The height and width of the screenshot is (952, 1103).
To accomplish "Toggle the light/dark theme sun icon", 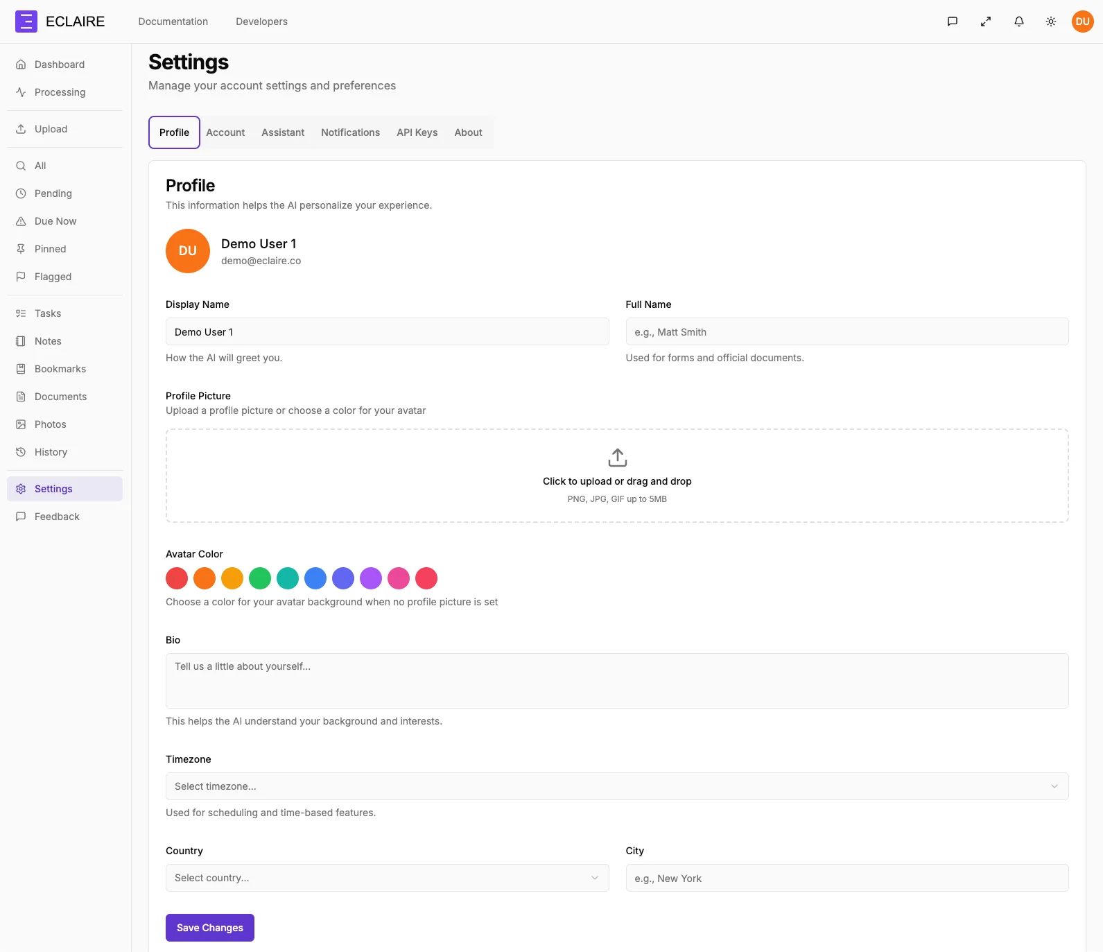I will (x=1051, y=21).
